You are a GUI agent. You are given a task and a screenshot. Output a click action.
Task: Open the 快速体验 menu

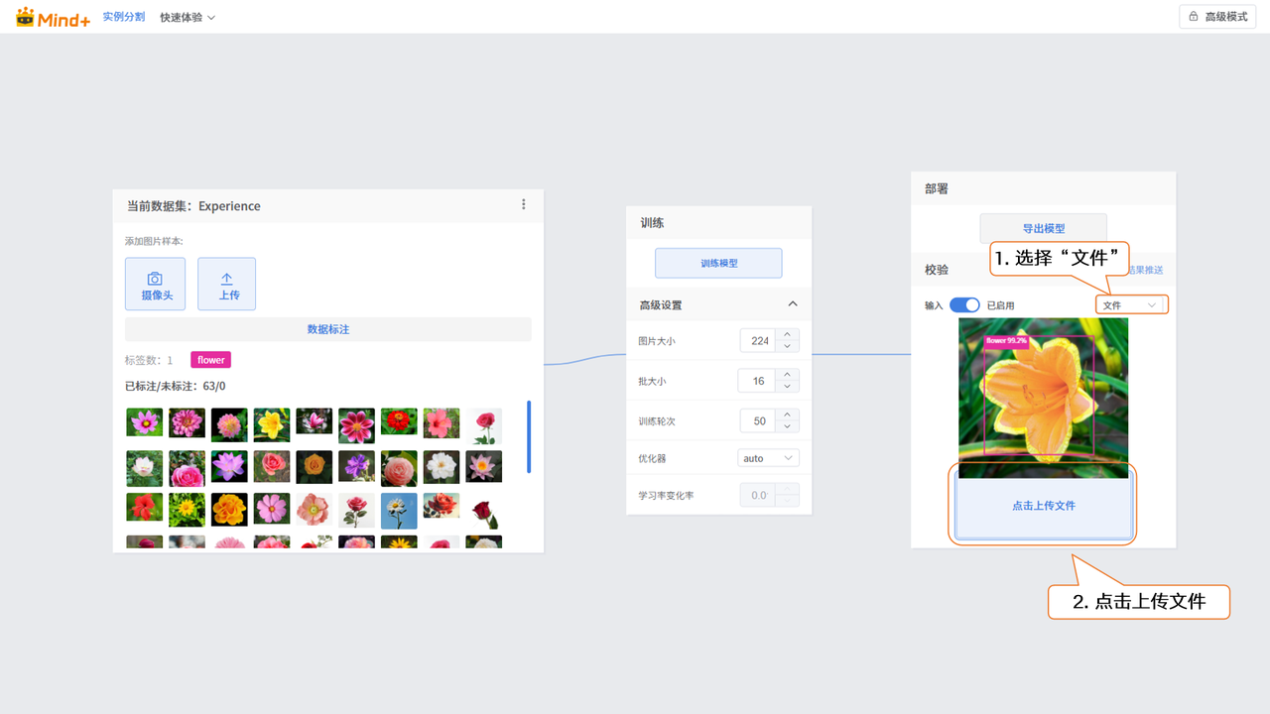(x=188, y=17)
